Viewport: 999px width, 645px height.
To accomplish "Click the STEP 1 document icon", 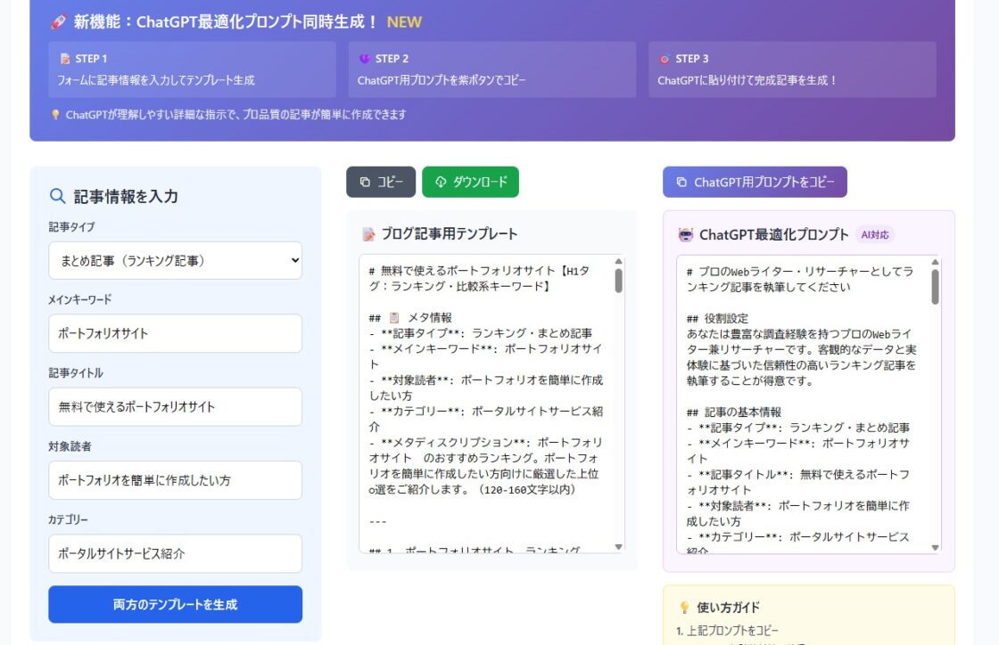I will point(65,59).
